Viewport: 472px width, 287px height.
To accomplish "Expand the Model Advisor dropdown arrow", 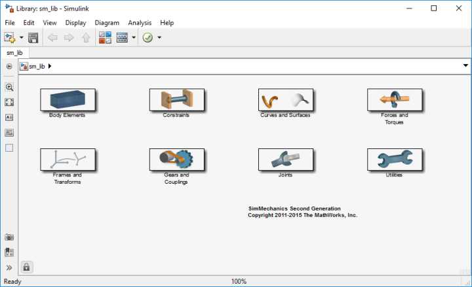I will (159, 38).
